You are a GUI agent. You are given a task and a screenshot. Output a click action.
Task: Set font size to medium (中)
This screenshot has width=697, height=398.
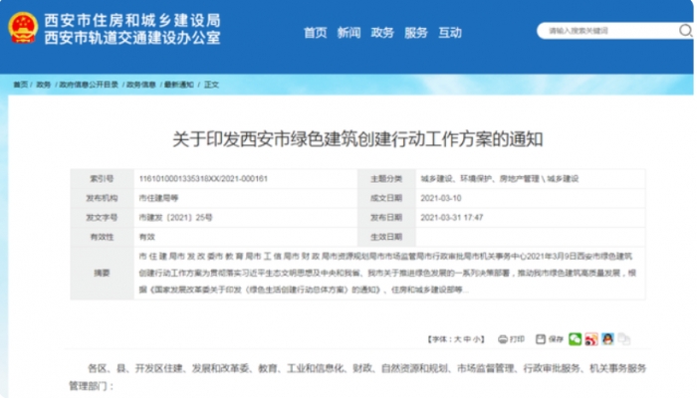tap(465, 338)
